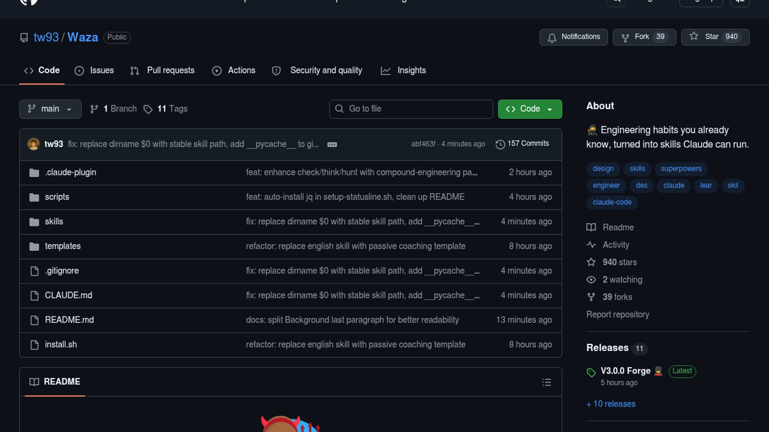Fork the repository with Fork button

644,37
